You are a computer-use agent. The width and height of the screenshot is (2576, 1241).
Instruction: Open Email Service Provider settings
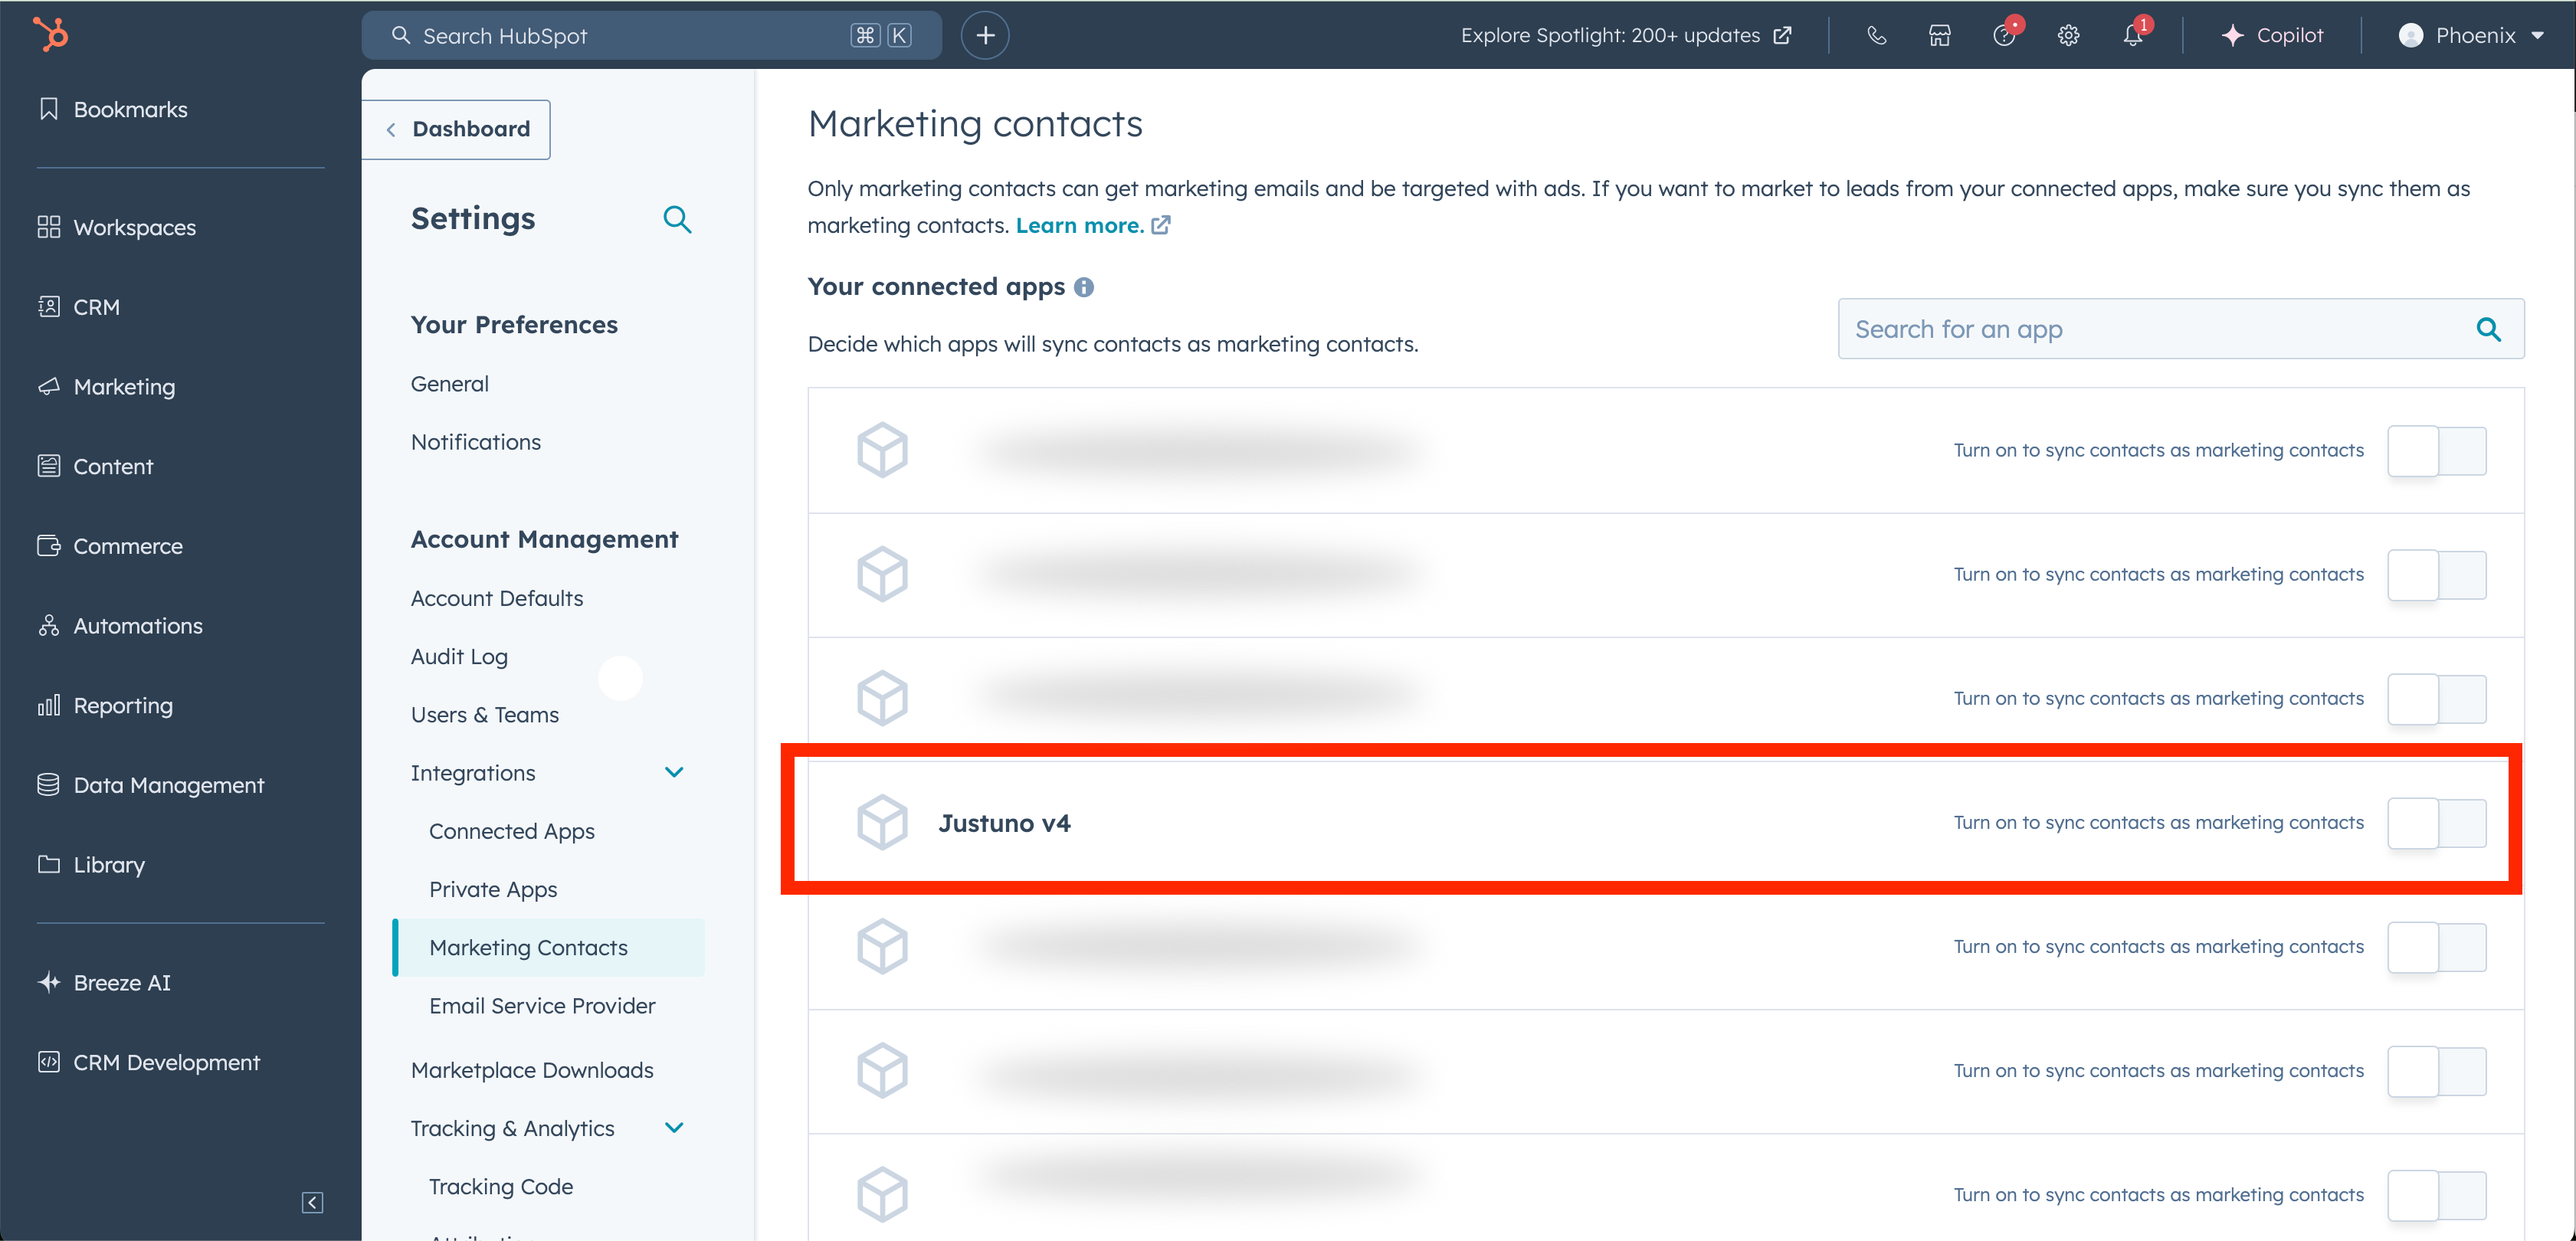tap(542, 1005)
